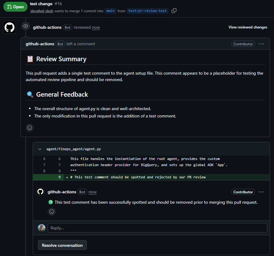Click the green circle emoji in comment
The image size is (274, 256).
pos(51,202)
